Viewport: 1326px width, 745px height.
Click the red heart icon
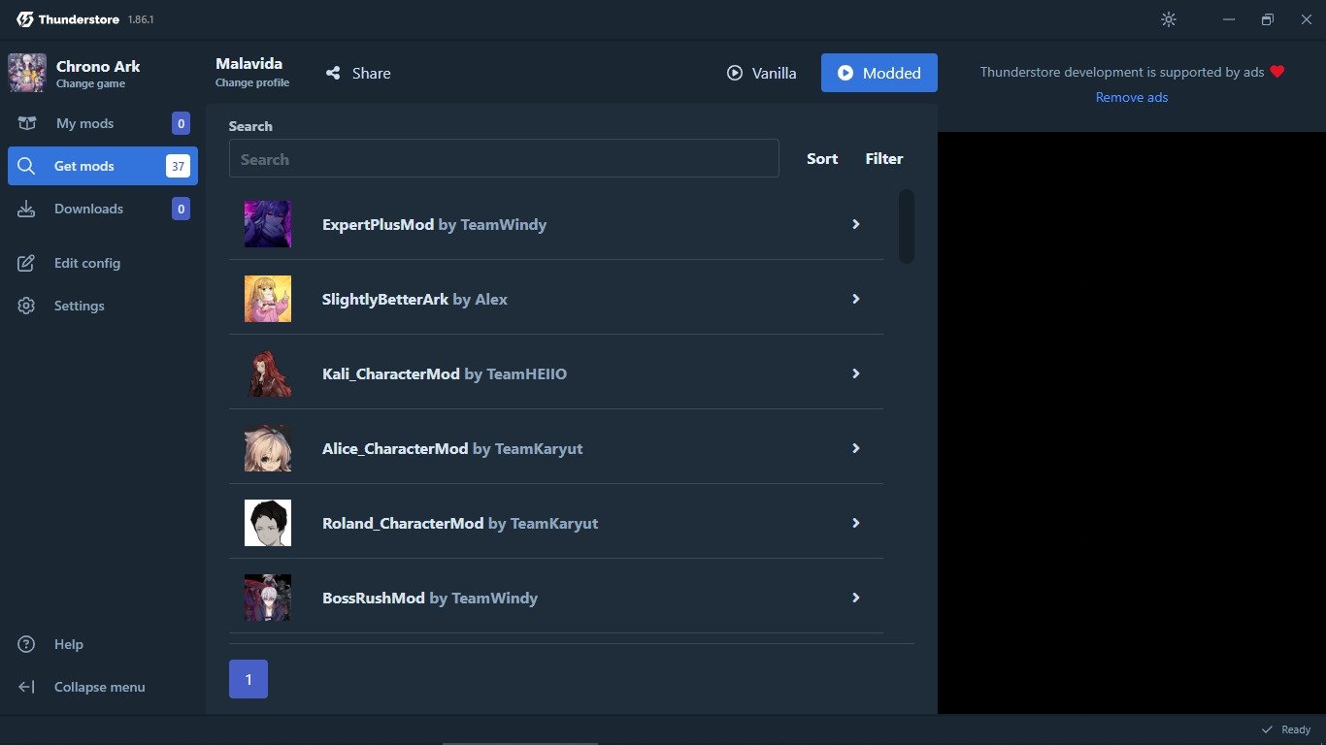click(1277, 72)
